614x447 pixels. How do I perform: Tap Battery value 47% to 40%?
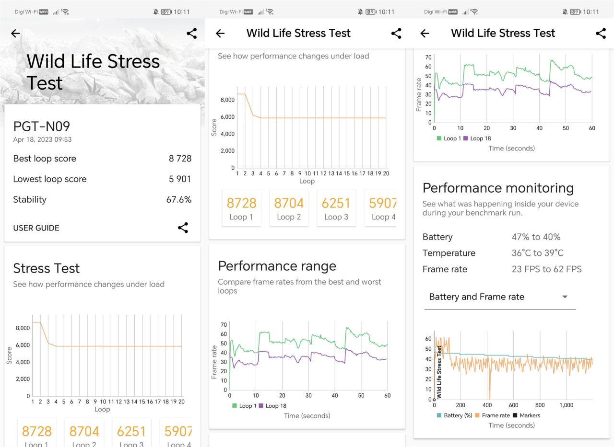[536, 237]
